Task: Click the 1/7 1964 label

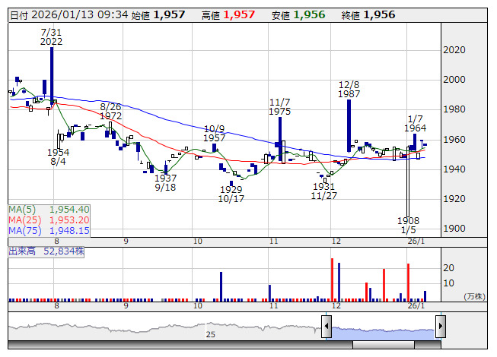Action: pos(416,124)
